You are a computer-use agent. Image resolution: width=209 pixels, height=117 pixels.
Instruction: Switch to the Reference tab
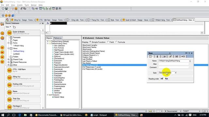pyautogui.click(x=58, y=38)
